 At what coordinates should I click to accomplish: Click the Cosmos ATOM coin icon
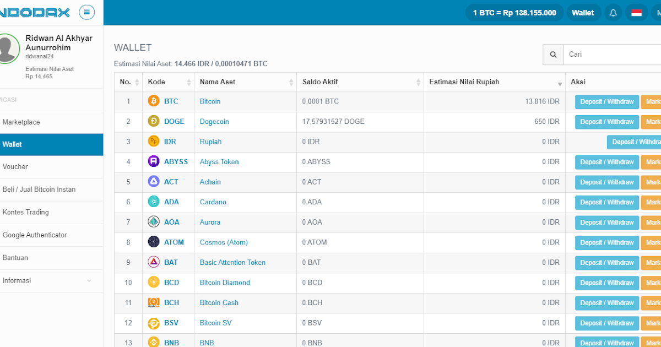(x=154, y=242)
